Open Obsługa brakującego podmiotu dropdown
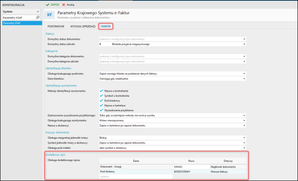Image resolution: width=298 pixels, height=181 pixels. 244,74
